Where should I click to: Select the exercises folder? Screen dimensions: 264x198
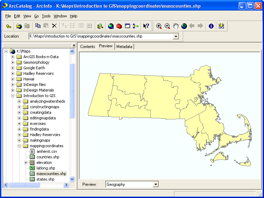coord(38,124)
